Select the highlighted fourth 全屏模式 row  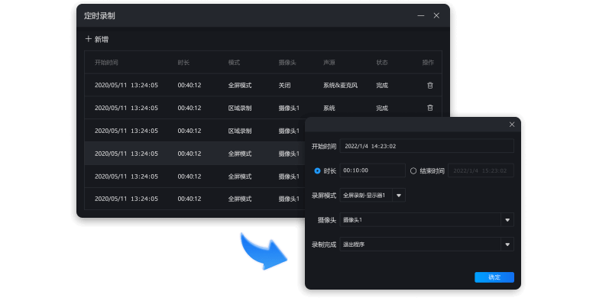click(195, 154)
